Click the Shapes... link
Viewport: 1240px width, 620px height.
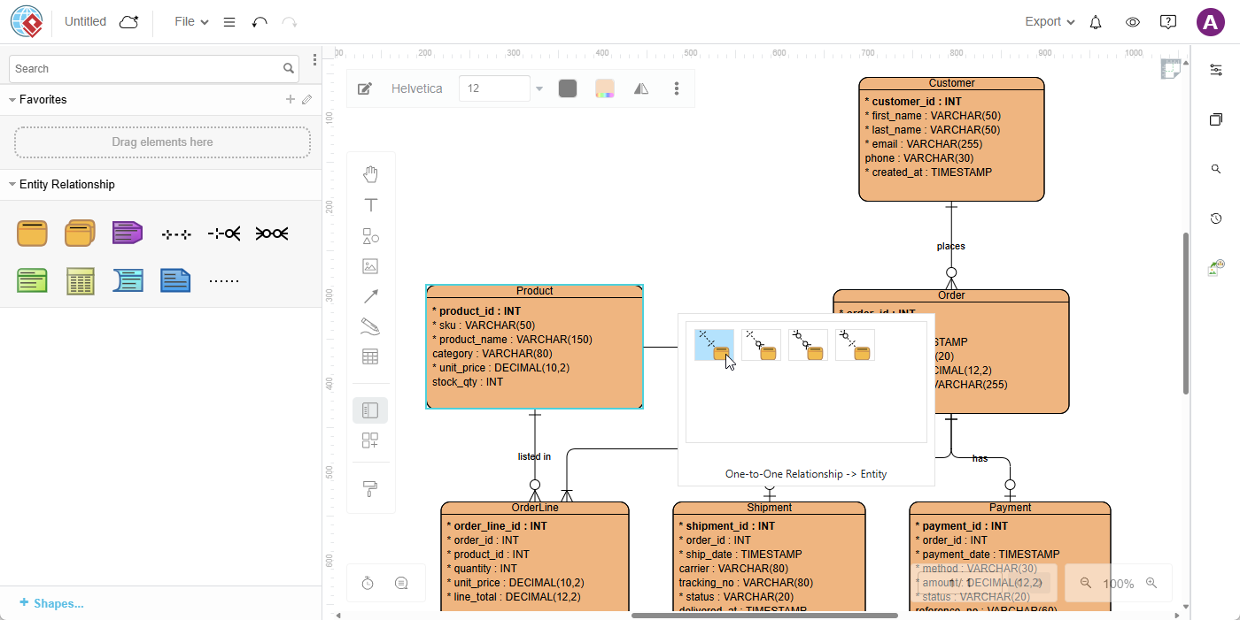51,603
